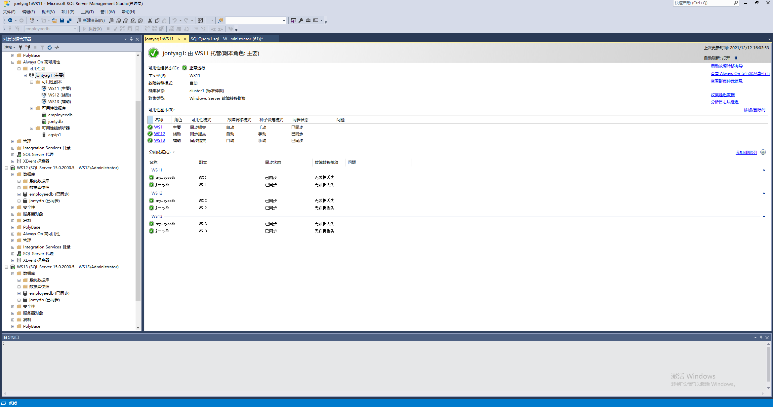Screen dimensions: 773x407
Task: Click the Cut scissors toolbar icon
Action: point(150,20)
